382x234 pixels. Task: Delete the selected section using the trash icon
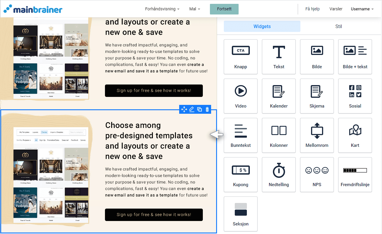point(207,109)
